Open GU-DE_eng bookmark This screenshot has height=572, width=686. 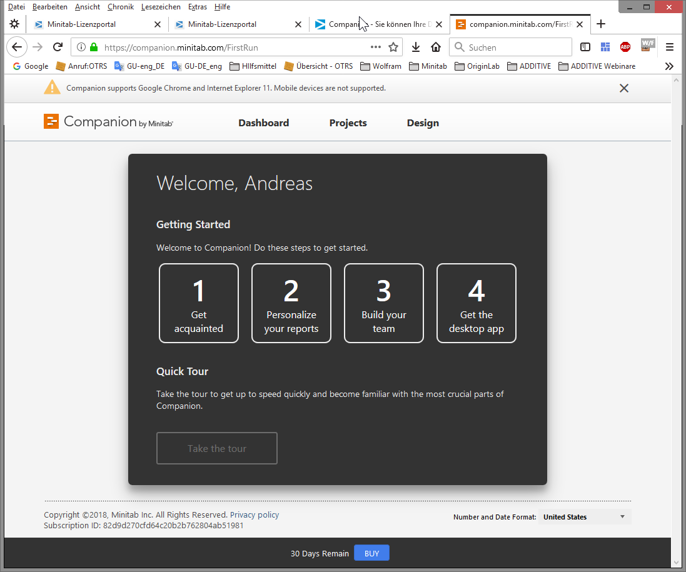197,66
